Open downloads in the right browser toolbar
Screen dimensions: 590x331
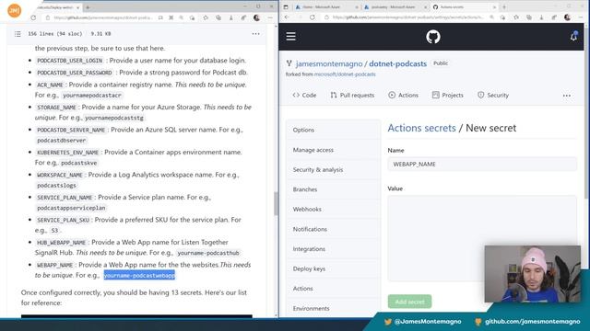tap(541, 17)
